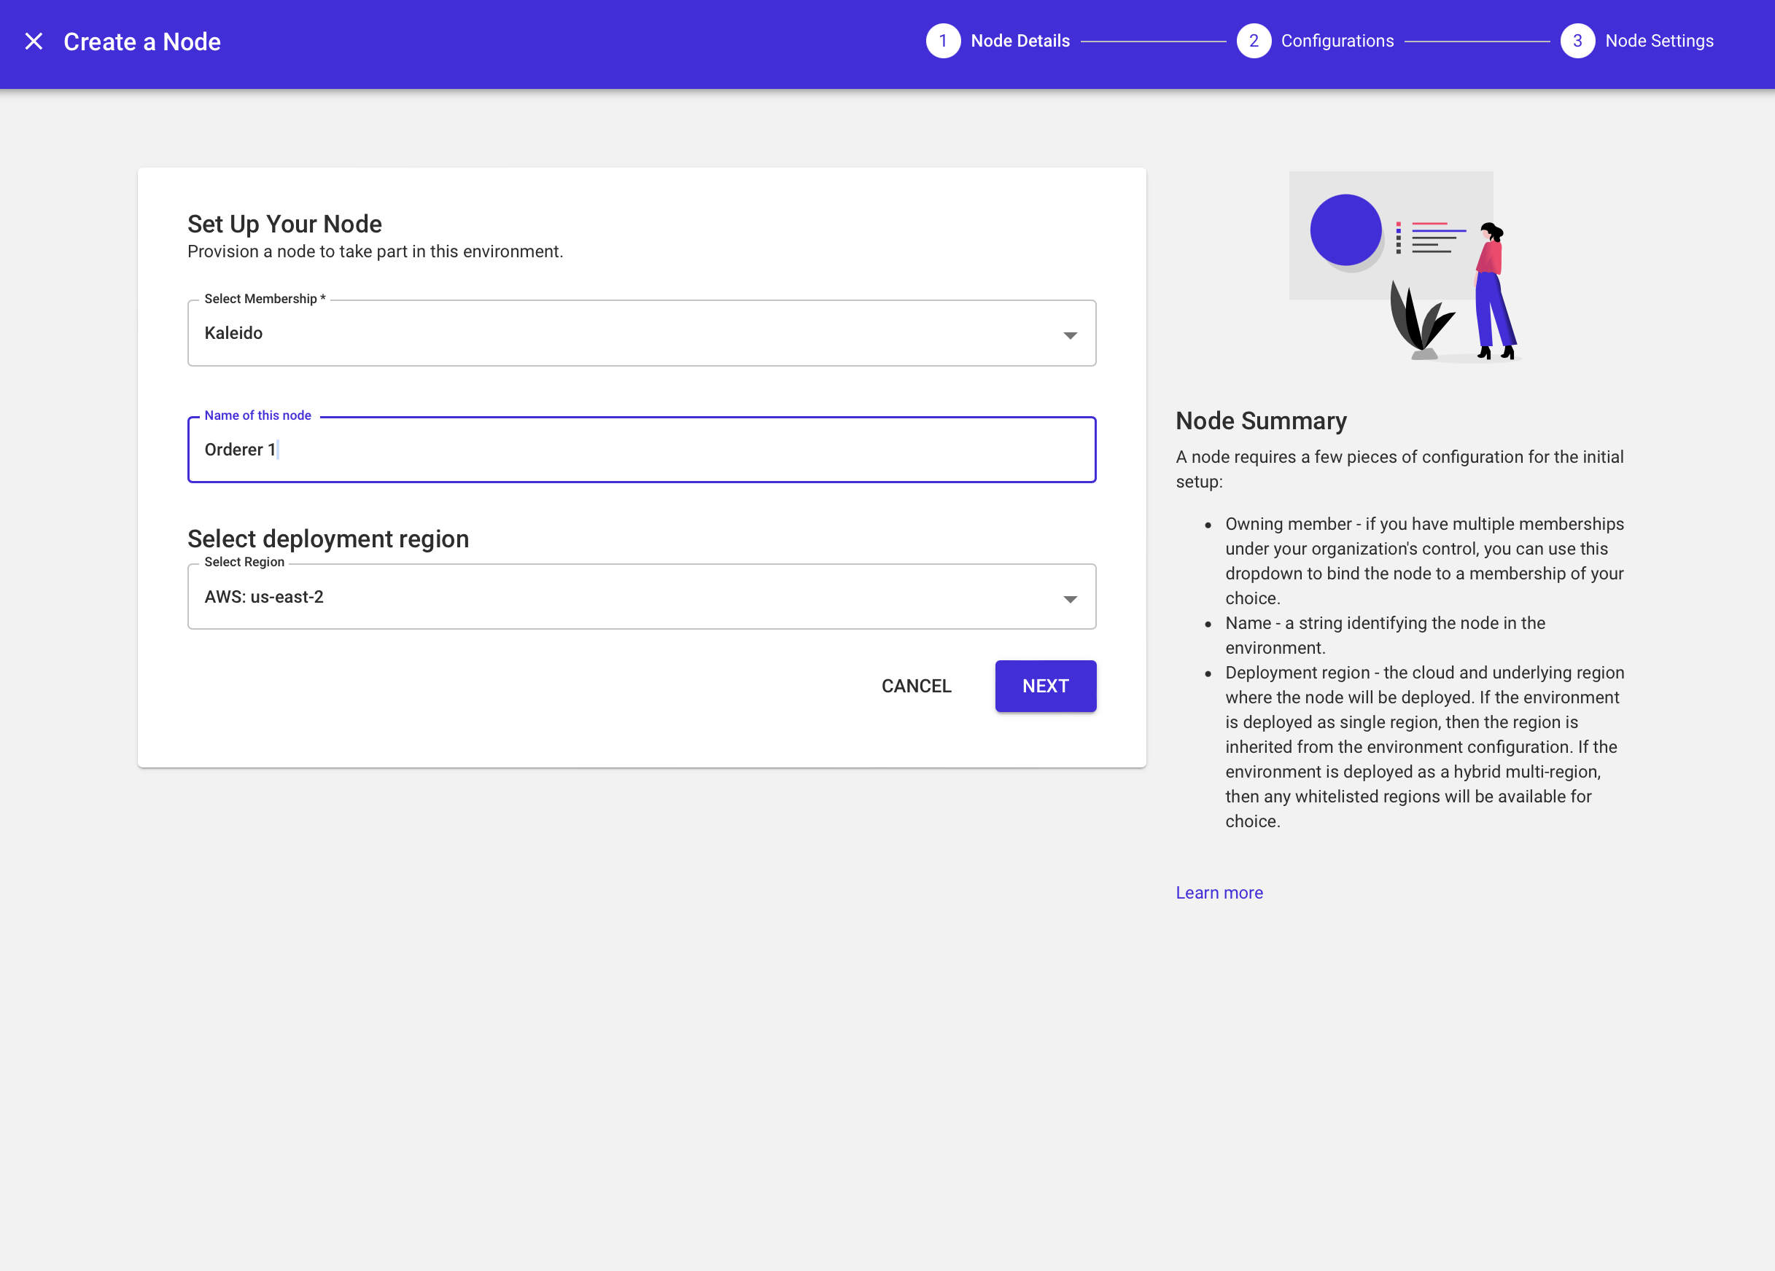
Task: Switch to the Node Details step
Action: [1019, 41]
